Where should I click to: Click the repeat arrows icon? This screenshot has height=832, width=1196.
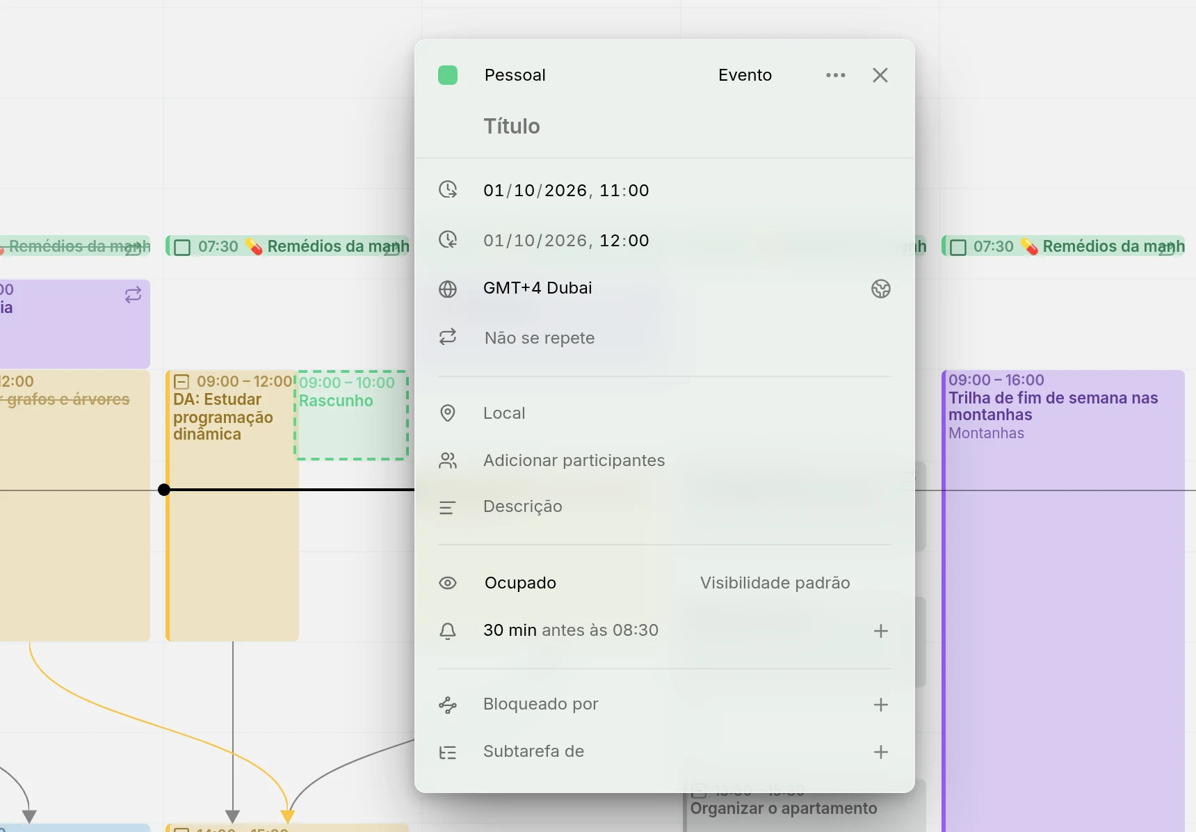[x=448, y=337]
